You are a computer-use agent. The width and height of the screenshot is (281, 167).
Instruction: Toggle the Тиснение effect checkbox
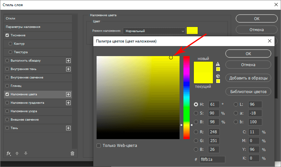[x=7, y=35]
